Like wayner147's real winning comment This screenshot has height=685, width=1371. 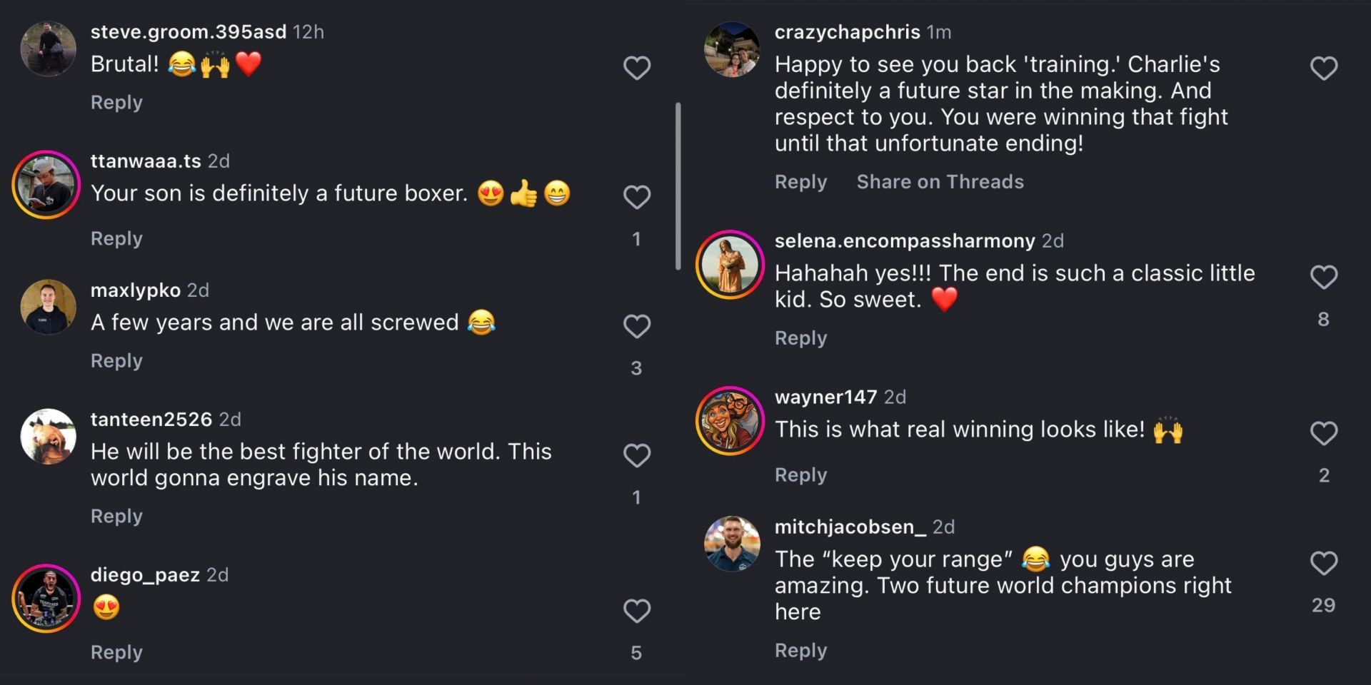(x=1325, y=432)
